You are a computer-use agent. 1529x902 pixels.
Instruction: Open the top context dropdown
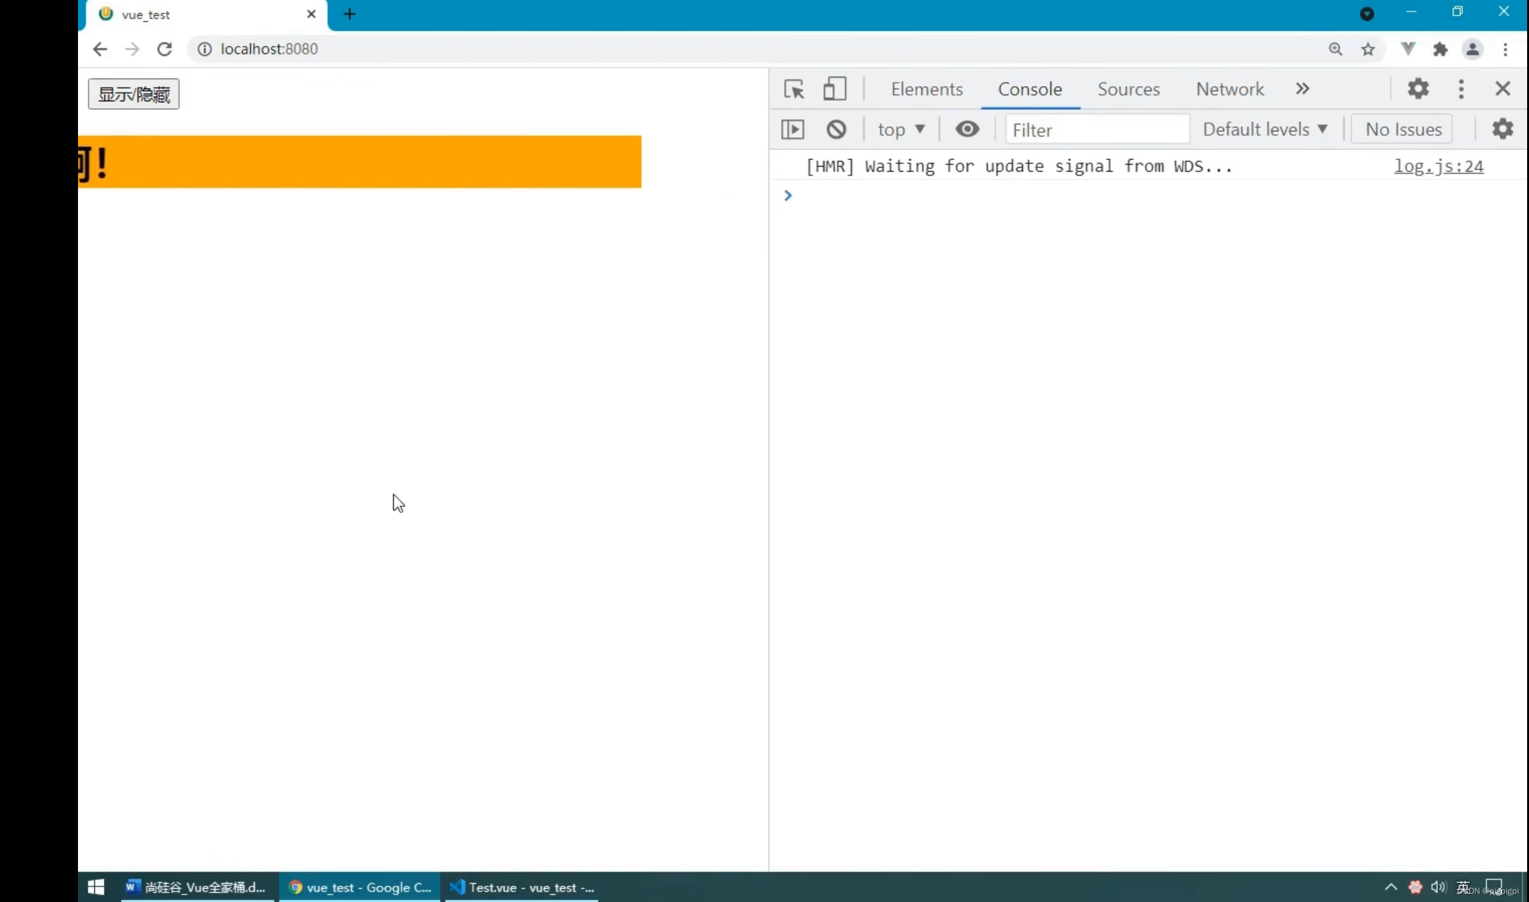coord(901,129)
